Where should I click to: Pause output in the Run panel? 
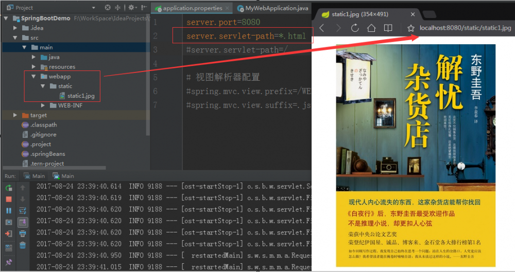pos(9,211)
